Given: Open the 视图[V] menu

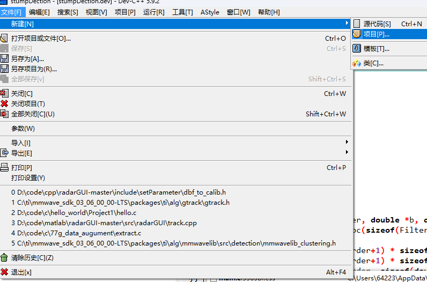Looking at the screenshot, I should 96,12.
